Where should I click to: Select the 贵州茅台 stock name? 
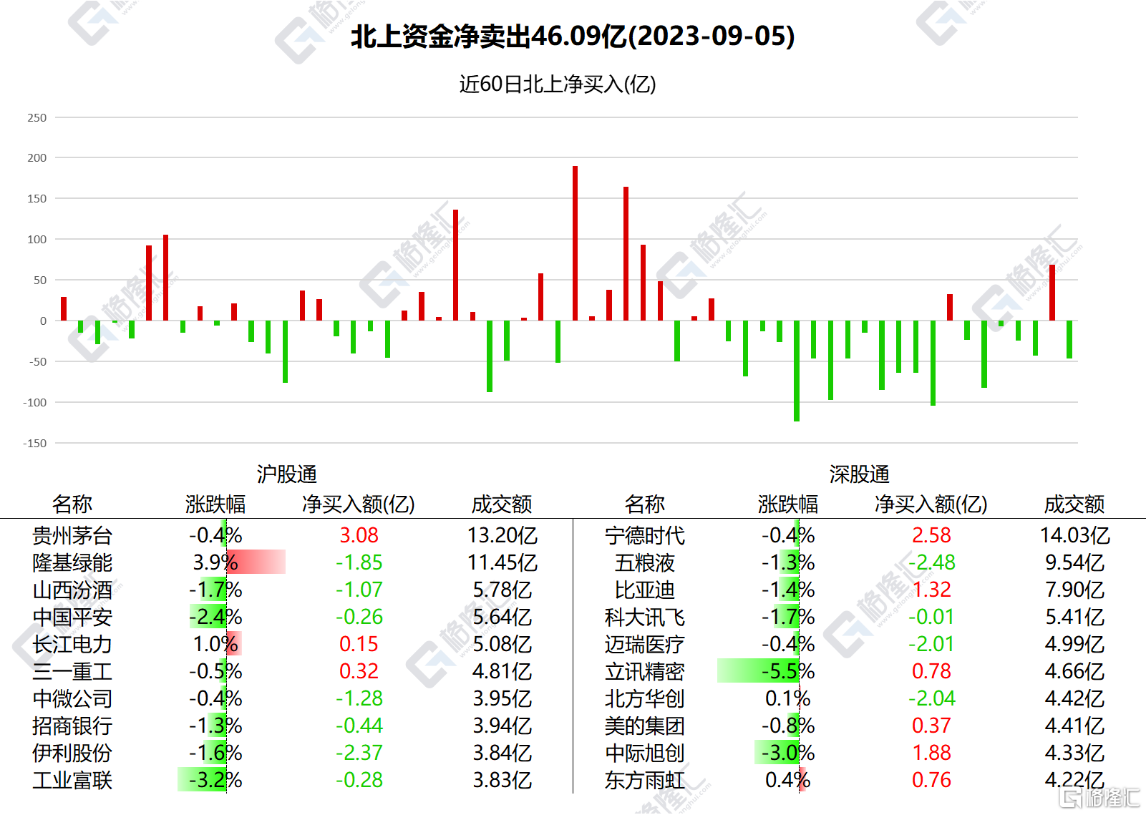pyautogui.click(x=72, y=535)
